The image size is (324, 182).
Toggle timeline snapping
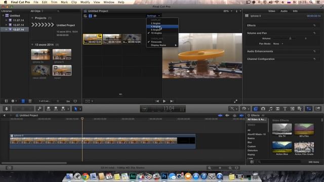coord(241,115)
